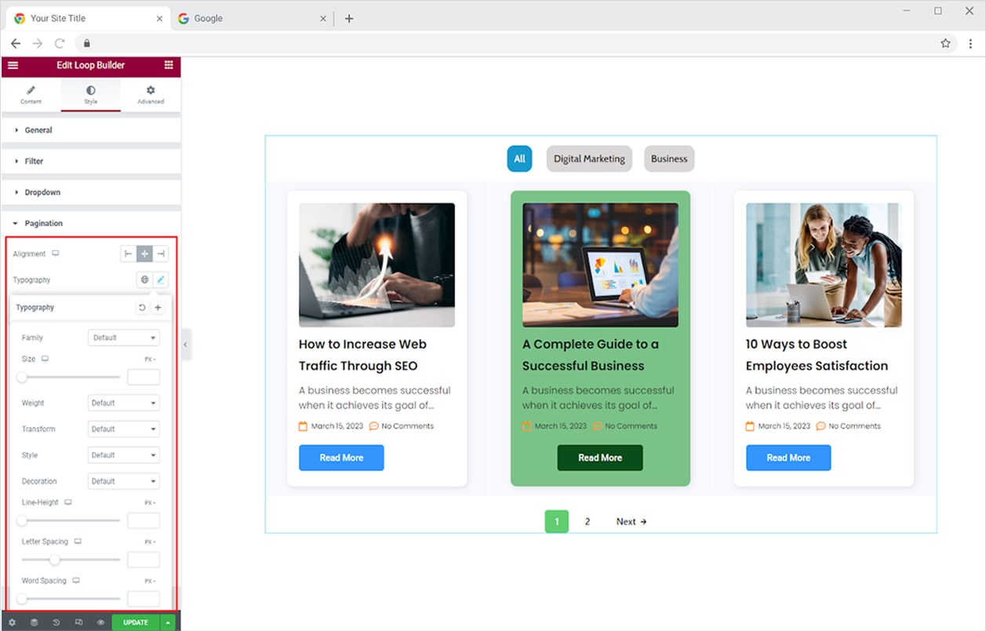Open the widgets grid icon
The width and height of the screenshot is (986, 631).
click(169, 65)
